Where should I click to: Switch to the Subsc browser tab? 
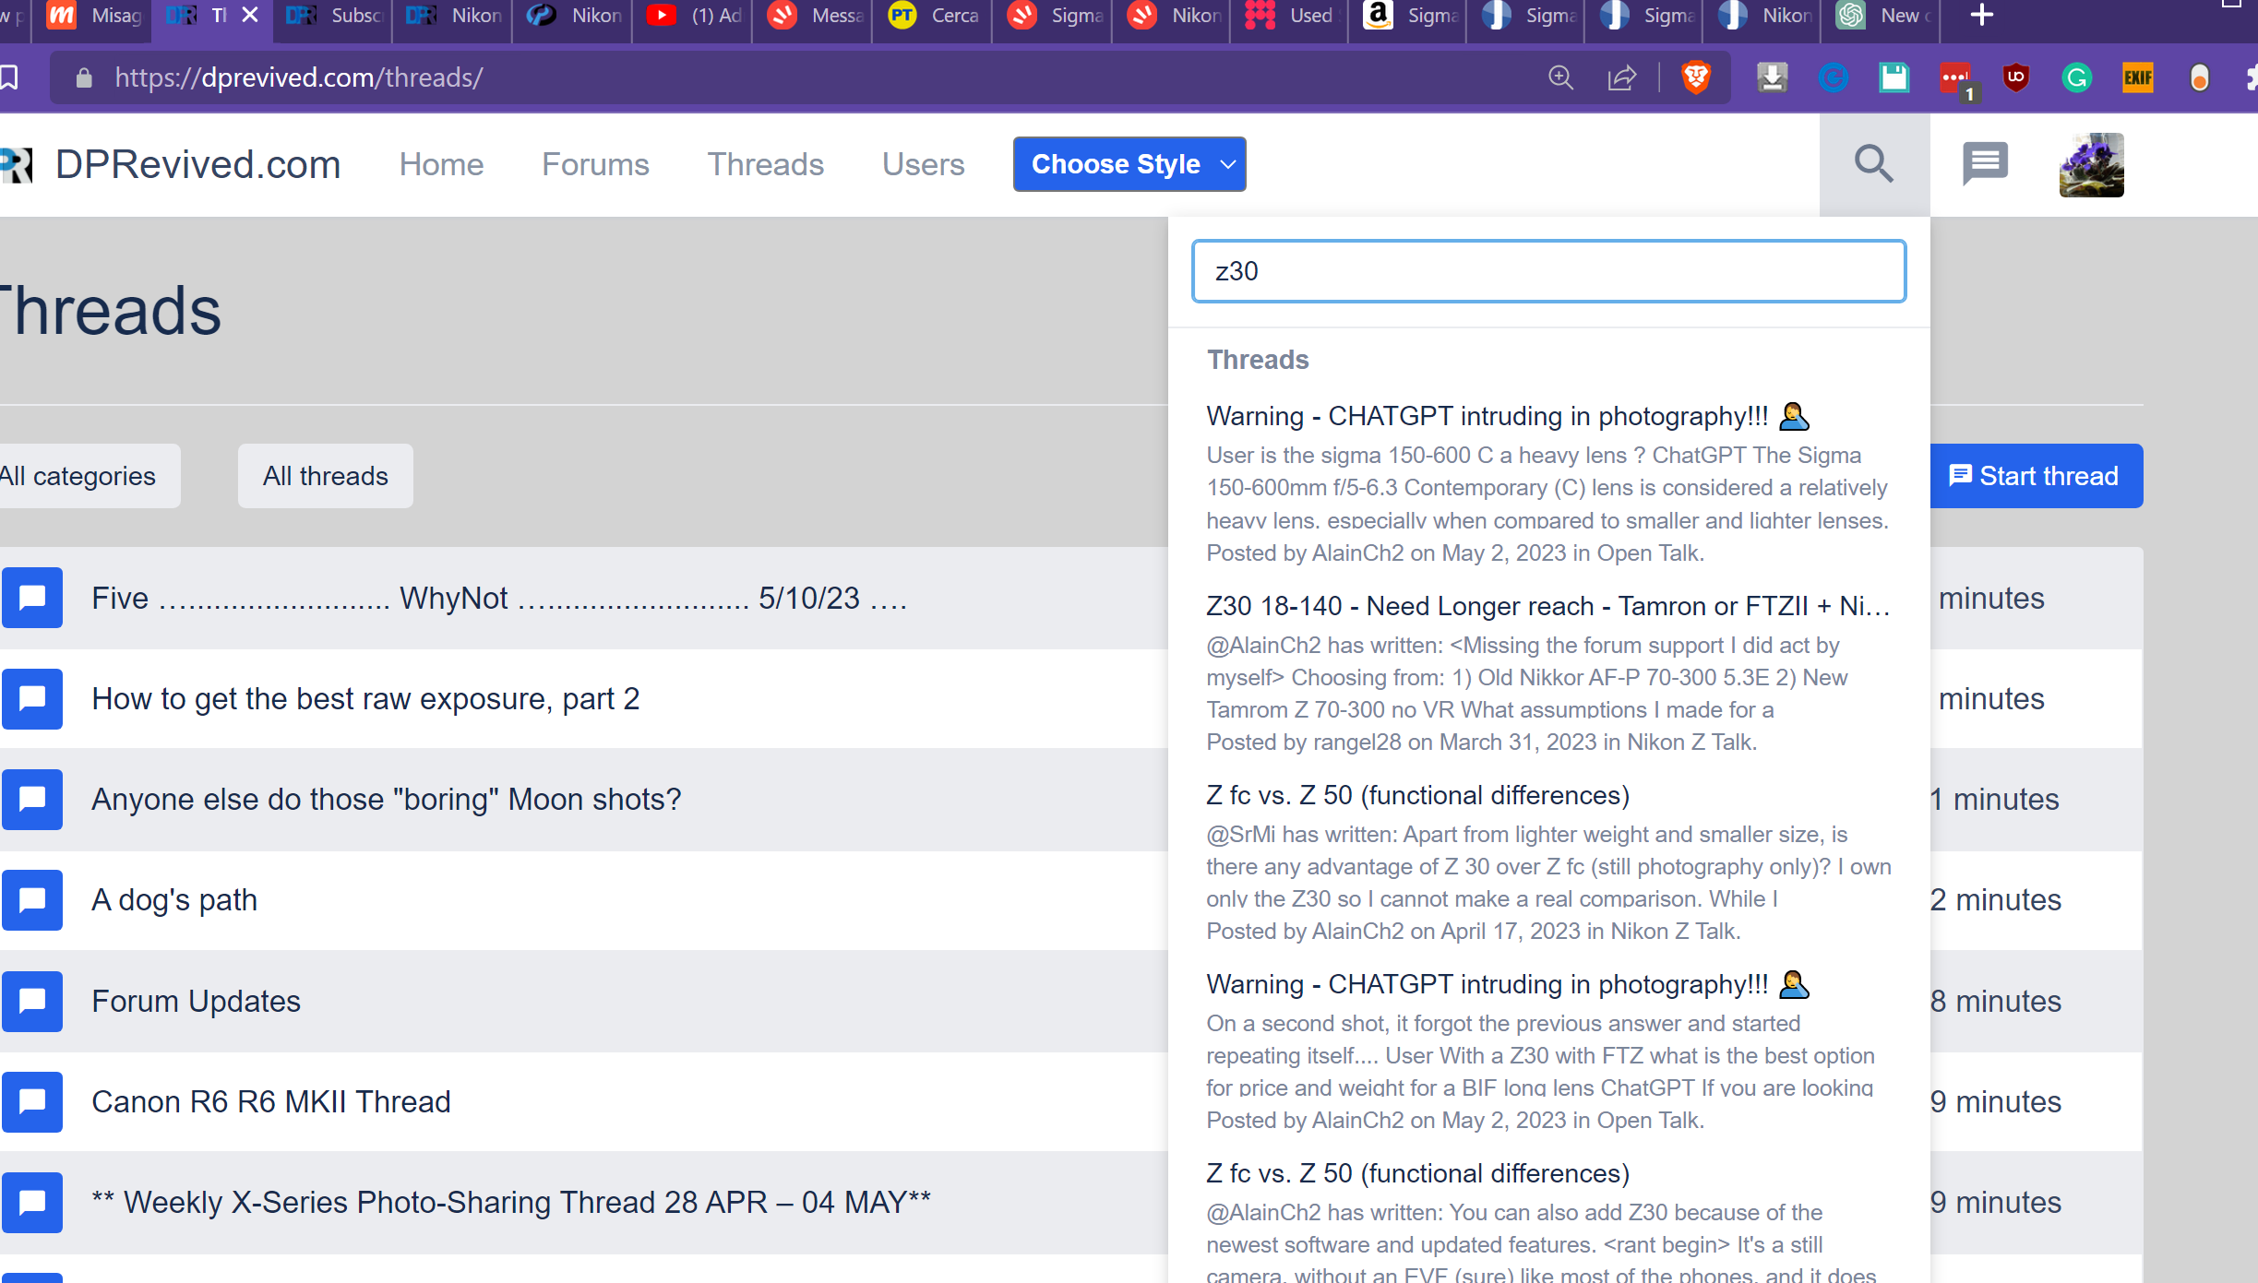click(x=332, y=16)
